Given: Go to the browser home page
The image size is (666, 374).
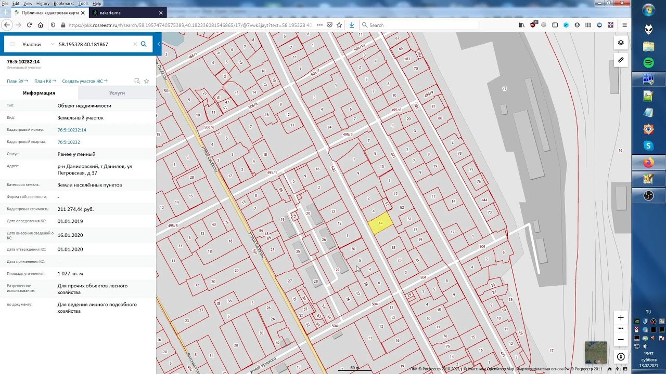Looking at the screenshot, I should pyautogui.click(x=41, y=25).
